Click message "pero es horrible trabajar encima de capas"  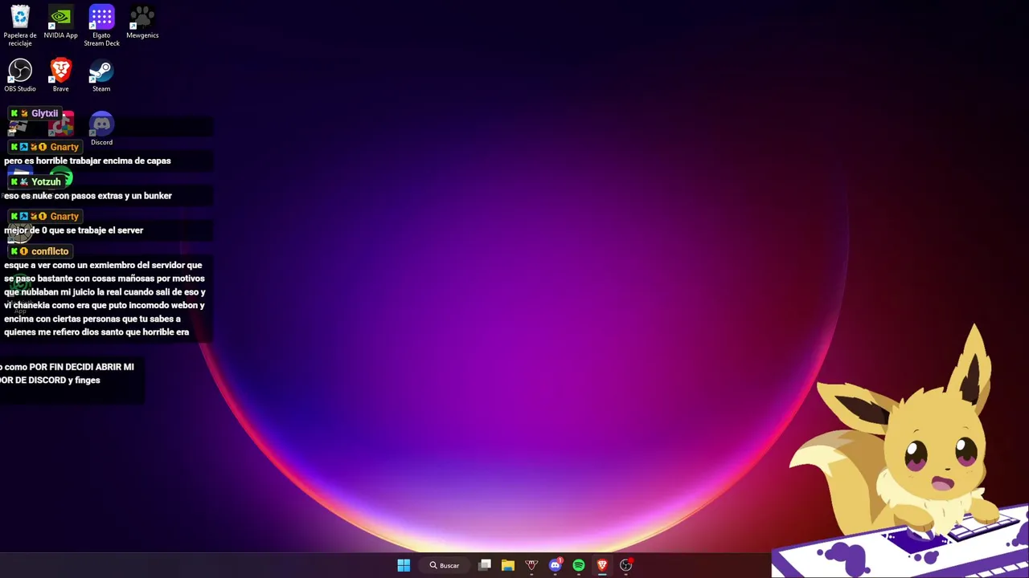87,161
